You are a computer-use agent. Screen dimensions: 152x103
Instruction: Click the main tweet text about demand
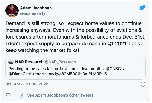coord(76,37)
